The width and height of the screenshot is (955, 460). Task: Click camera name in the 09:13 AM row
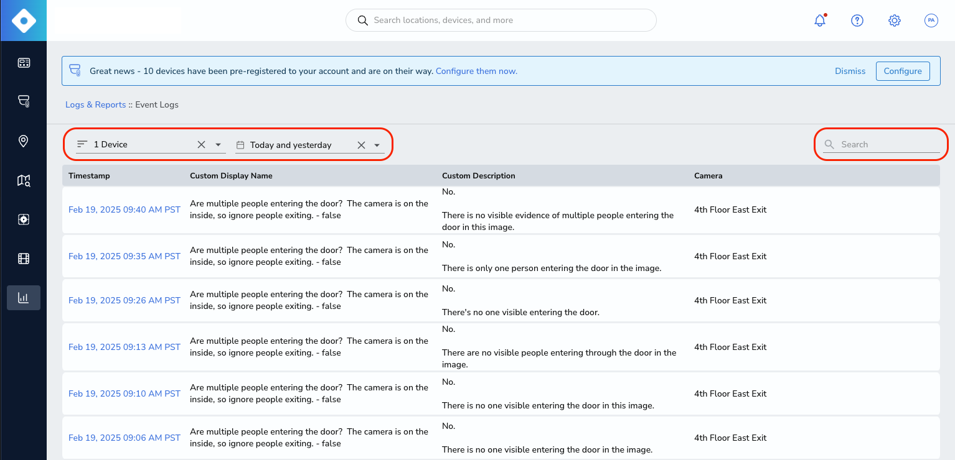[730, 347]
